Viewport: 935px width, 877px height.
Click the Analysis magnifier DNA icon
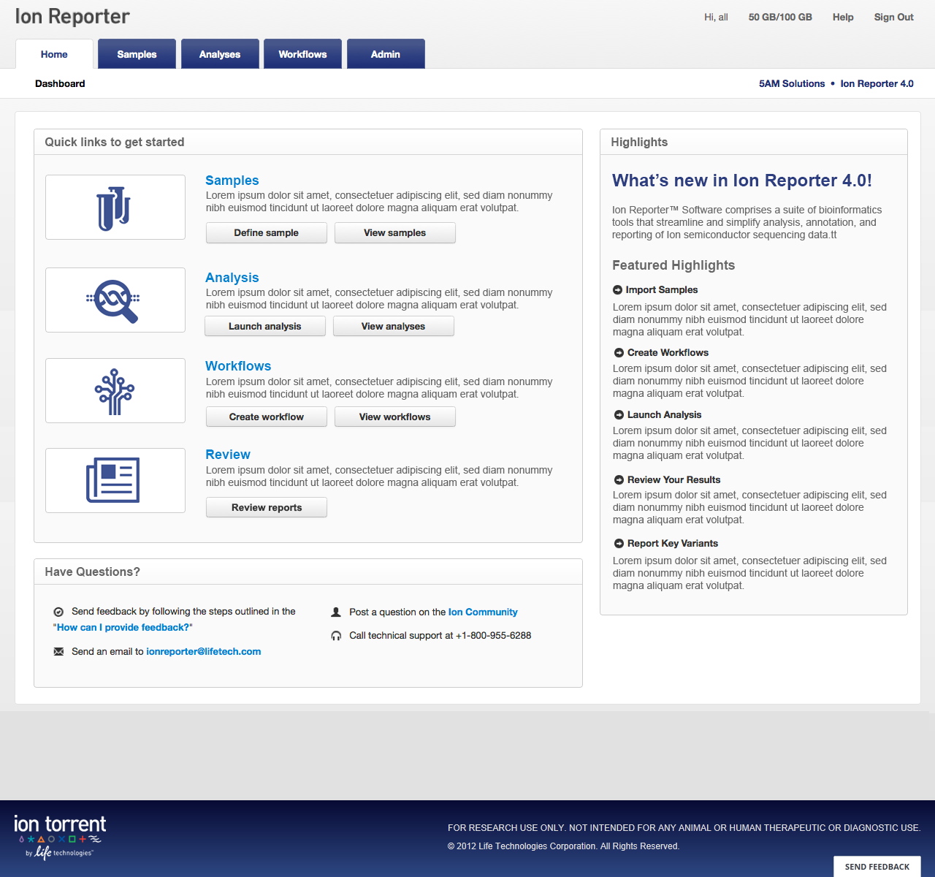tap(113, 301)
